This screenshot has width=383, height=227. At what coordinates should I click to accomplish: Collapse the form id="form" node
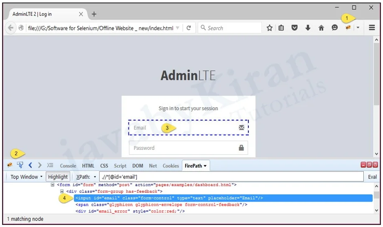[x=53, y=184]
